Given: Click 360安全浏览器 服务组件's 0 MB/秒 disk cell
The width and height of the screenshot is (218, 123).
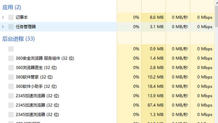Looking at the screenshot, I should click(178, 58).
